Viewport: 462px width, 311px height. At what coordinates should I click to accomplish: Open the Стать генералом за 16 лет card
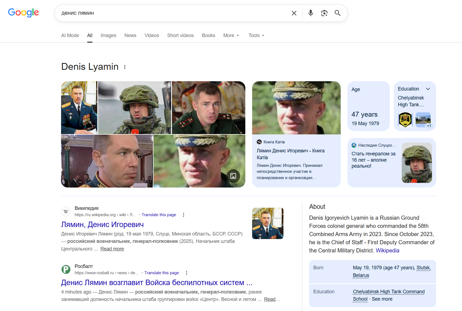pyautogui.click(x=392, y=163)
